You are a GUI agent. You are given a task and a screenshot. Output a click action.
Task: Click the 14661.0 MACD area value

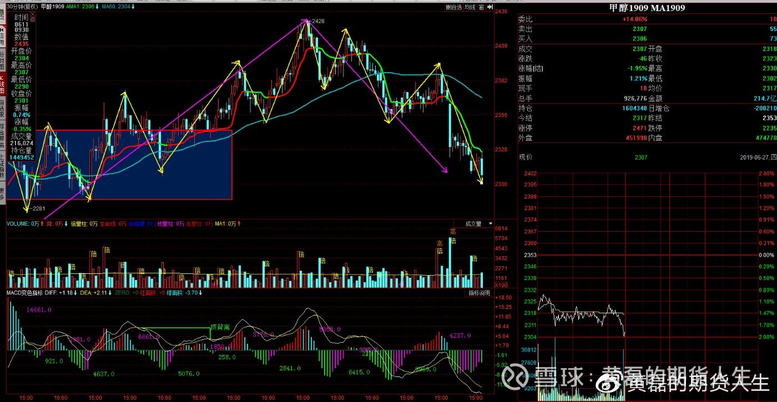tap(39, 310)
